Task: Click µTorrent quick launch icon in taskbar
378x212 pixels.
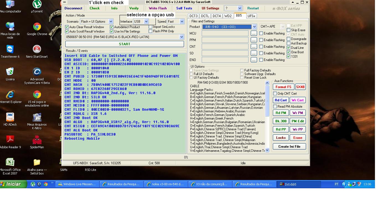Action: click(33, 184)
